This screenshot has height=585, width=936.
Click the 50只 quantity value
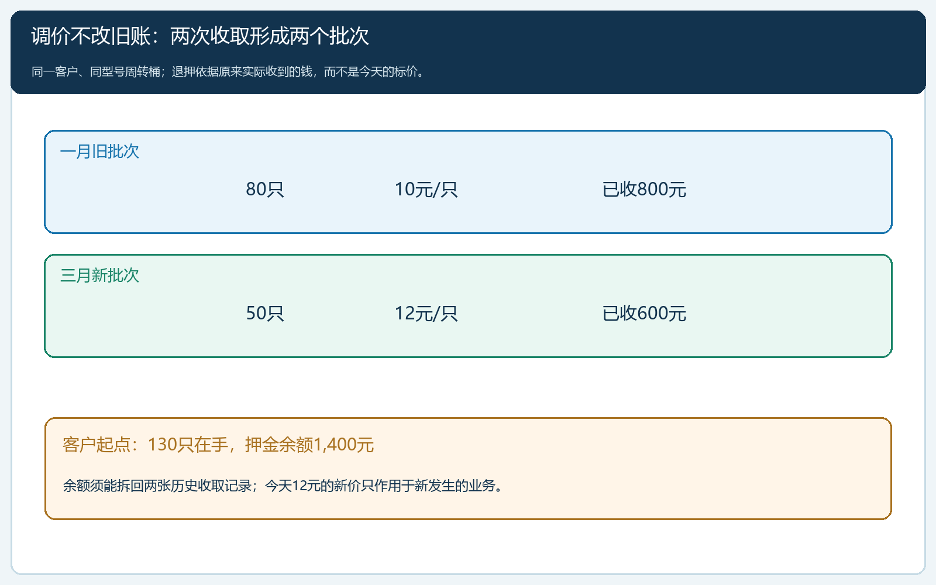coord(265,314)
